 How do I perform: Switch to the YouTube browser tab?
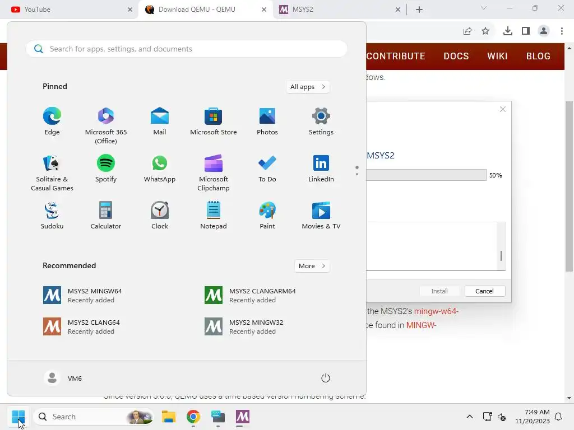tap(70, 10)
